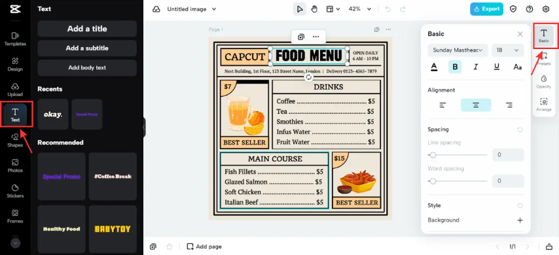Align text center

(476, 105)
